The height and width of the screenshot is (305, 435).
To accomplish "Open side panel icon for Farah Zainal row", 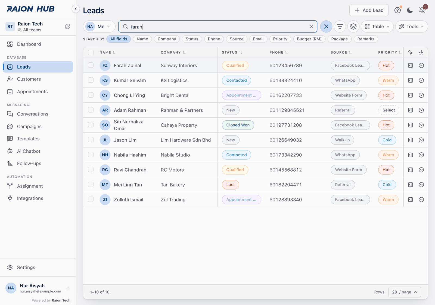I will [411, 65].
